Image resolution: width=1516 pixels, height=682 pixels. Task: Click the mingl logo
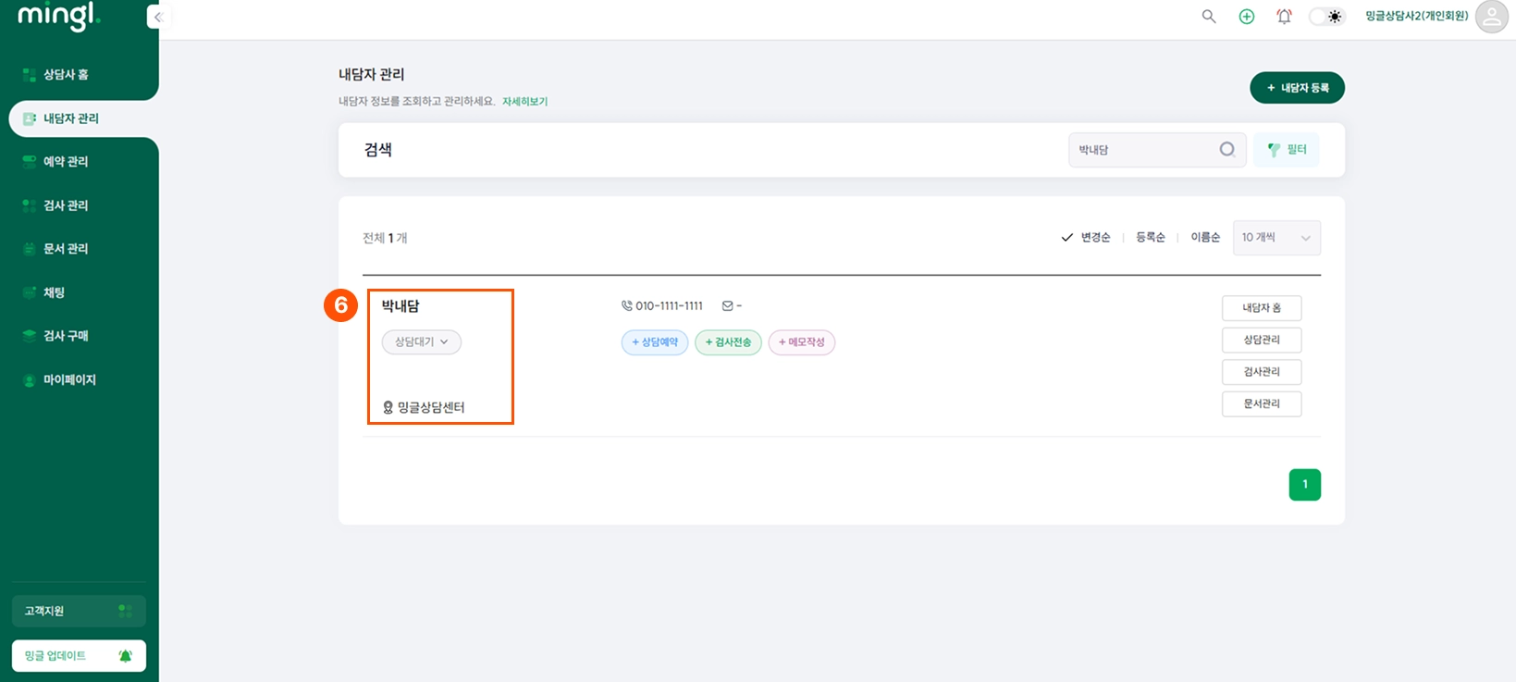pyautogui.click(x=59, y=16)
